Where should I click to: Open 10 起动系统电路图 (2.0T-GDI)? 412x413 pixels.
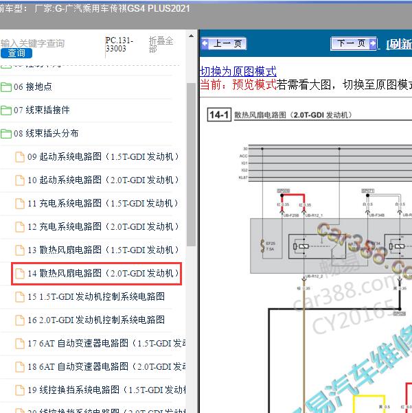click(103, 180)
